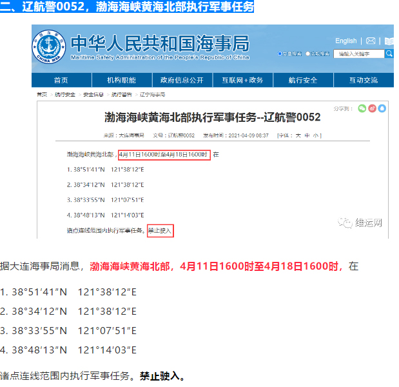Click the text 据大连海事局消息
The height and width of the screenshot is (387, 399).
(x=40, y=266)
